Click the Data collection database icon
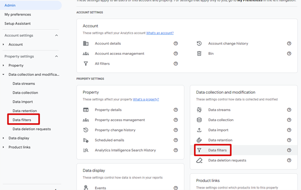The height and width of the screenshot is (190, 301). [199, 120]
